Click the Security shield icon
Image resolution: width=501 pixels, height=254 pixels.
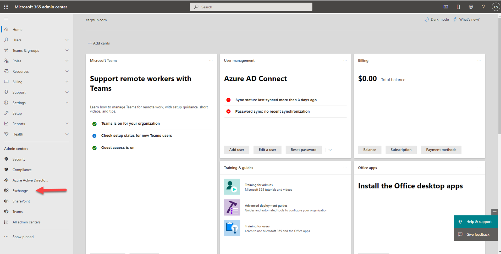click(x=6, y=159)
